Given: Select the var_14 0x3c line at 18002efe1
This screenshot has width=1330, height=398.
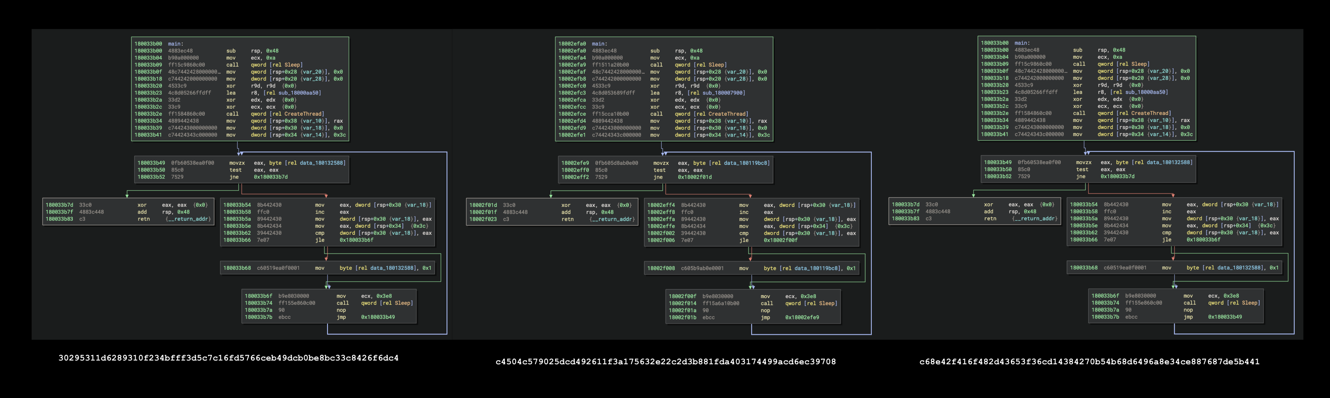Looking at the screenshot, I should (x=664, y=135).
